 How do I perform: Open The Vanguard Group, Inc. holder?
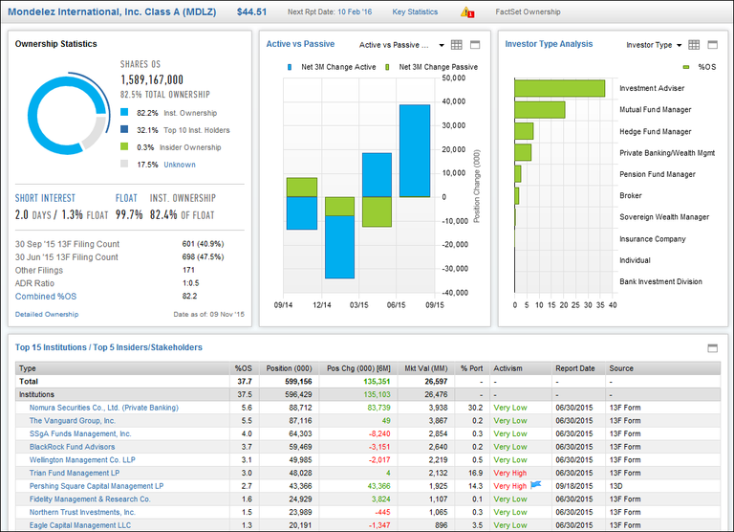[x=72, y=421]
